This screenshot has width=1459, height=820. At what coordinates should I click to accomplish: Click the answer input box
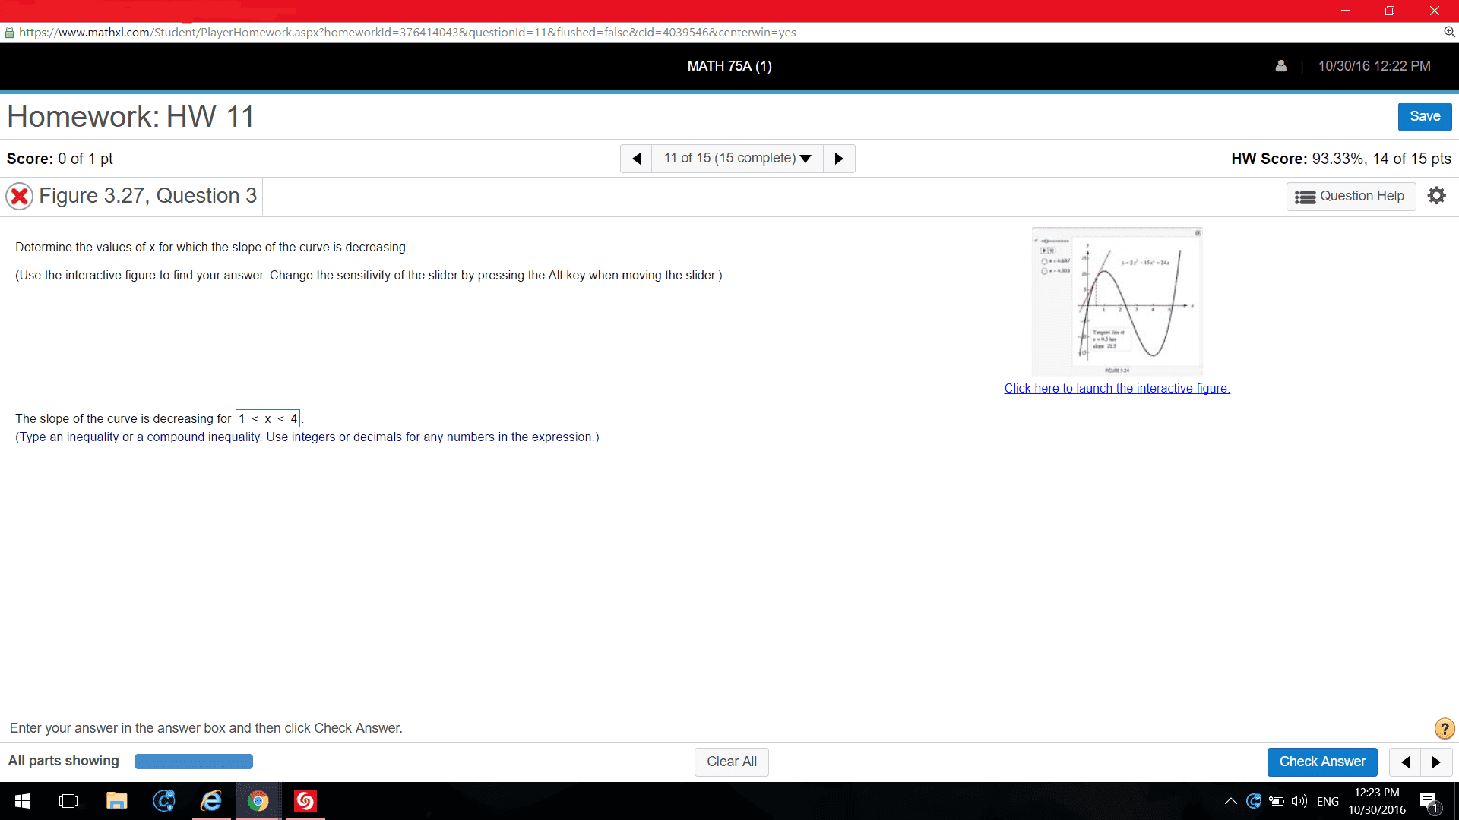(x=268, y=418)
